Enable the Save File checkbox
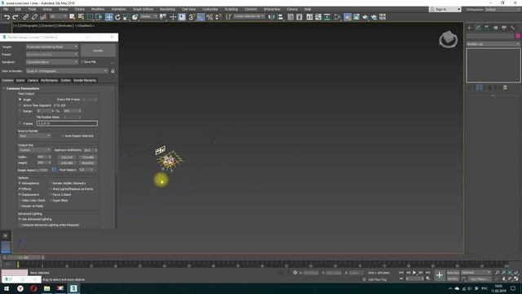Screen dimensions: 522x294 click(82, 62)
